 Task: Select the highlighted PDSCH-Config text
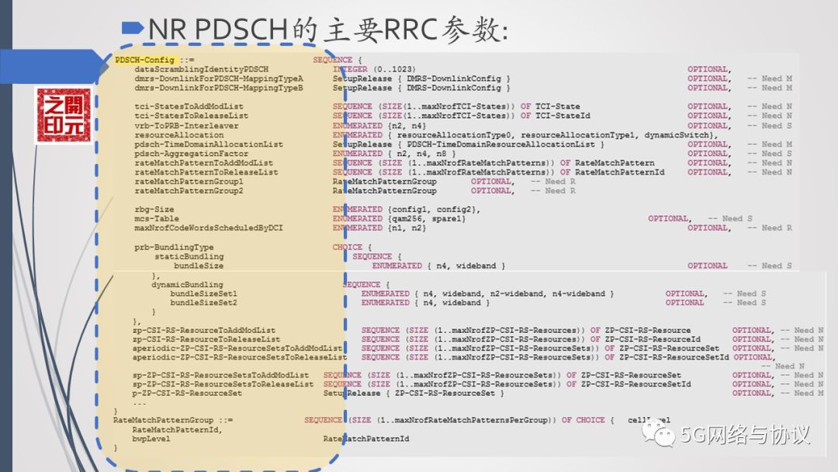pos(144,60)
